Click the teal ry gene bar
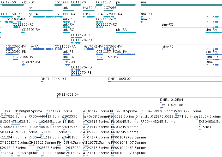This screenshot has height=157, width=222. point(41,10)
